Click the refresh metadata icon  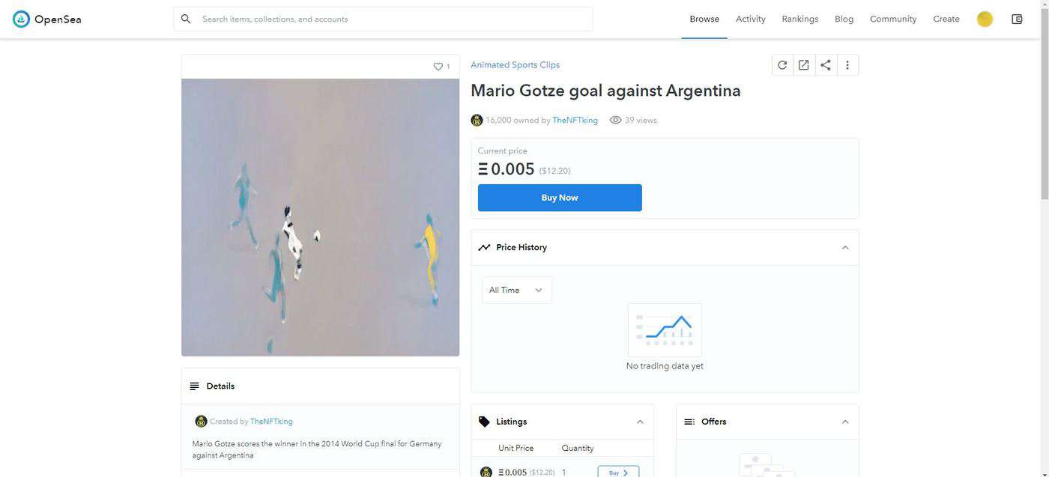(x=782, y=65)
